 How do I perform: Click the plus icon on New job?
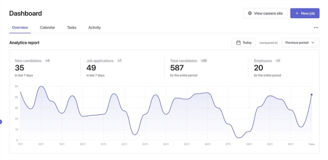point(297,13)
